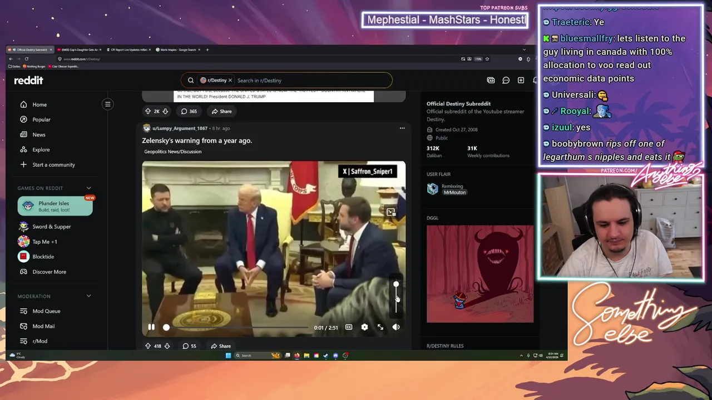Switch to Official Destiny Subreddit tab
The height and width of the screenshot is (400, 712).
pos(31,49)
